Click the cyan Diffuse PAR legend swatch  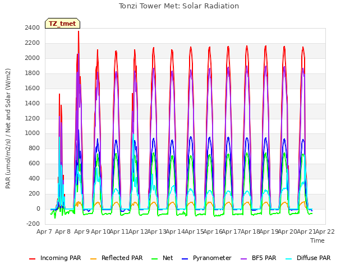coord(289,259)
